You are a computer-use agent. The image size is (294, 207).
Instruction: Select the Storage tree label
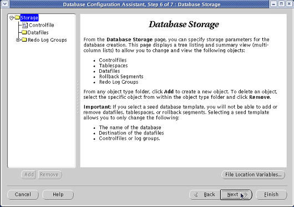[x=29, y=18]
